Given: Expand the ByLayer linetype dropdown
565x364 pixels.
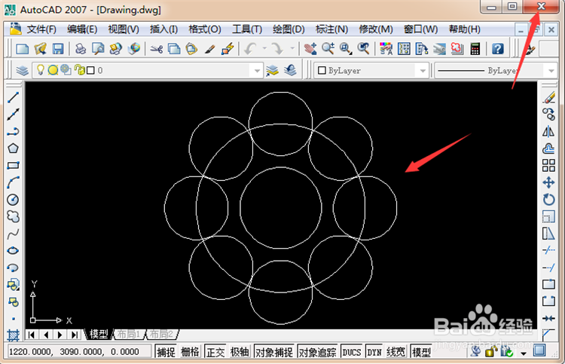Looking at the screenshot, I should 551,71.
